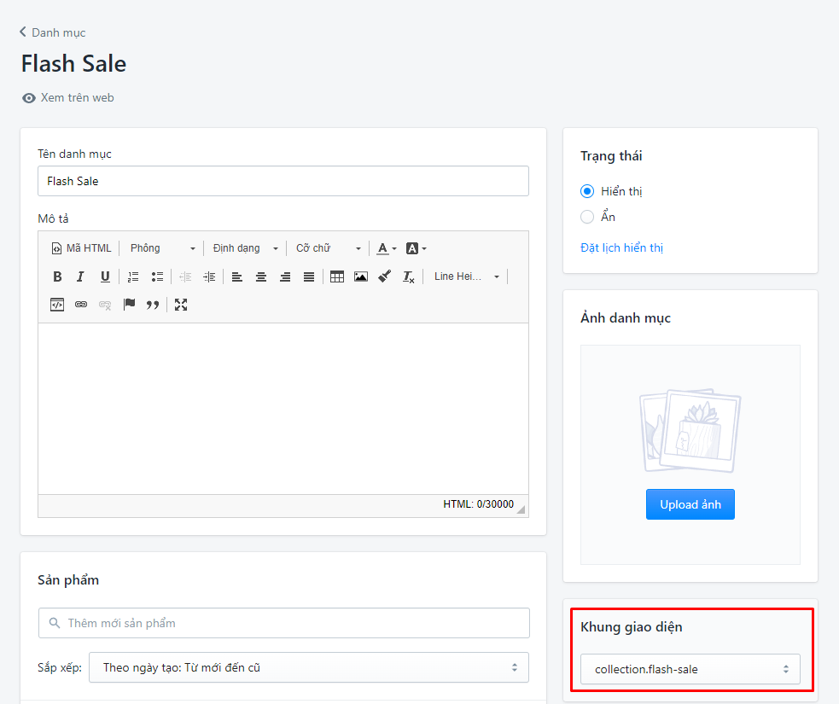Select the Ẩn radio button
Viewport: 839px width, 704px height.
(x=587, y=217)
